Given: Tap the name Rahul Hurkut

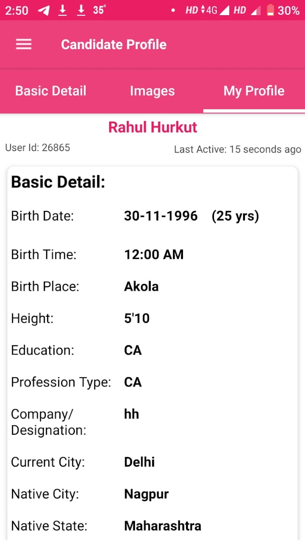Looking at the screenshot, I should [x=152, y=127].
